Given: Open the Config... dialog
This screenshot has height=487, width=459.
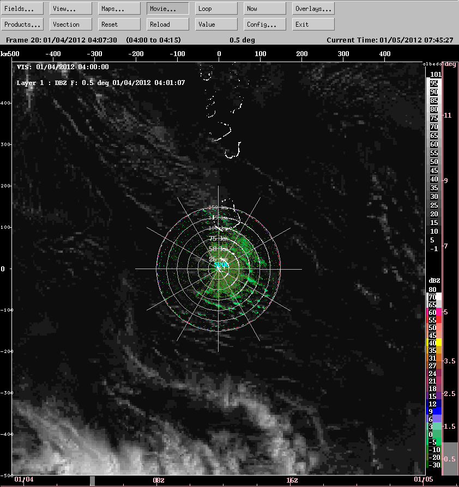Looking at the screenshot, I should coord(265,25).
